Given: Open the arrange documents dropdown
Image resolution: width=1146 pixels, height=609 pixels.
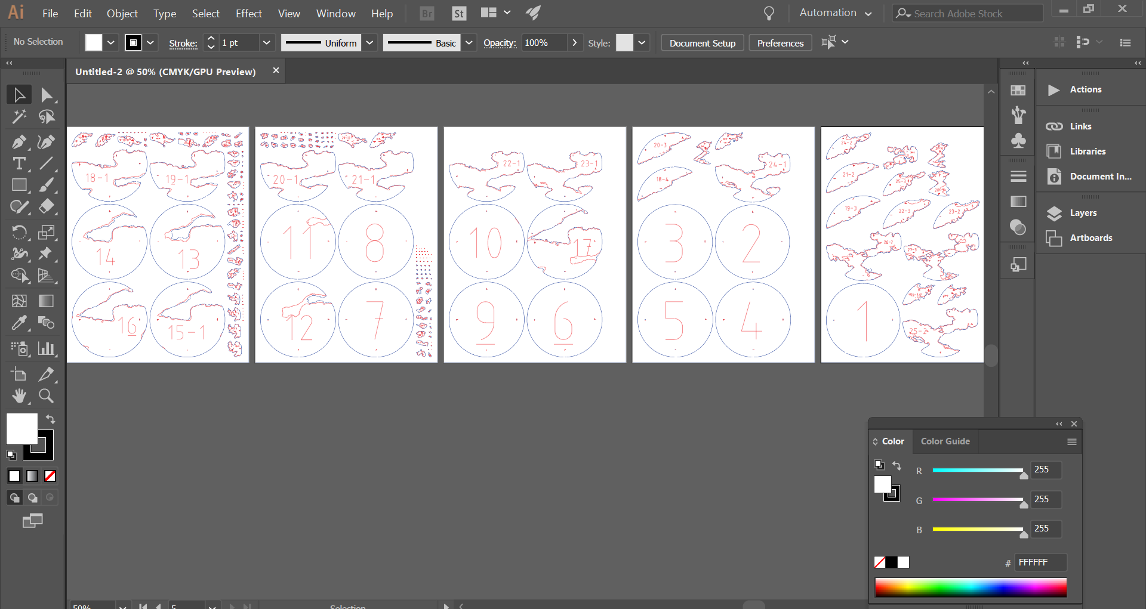Looking at the screenshot, I should [x=496, y=13].
